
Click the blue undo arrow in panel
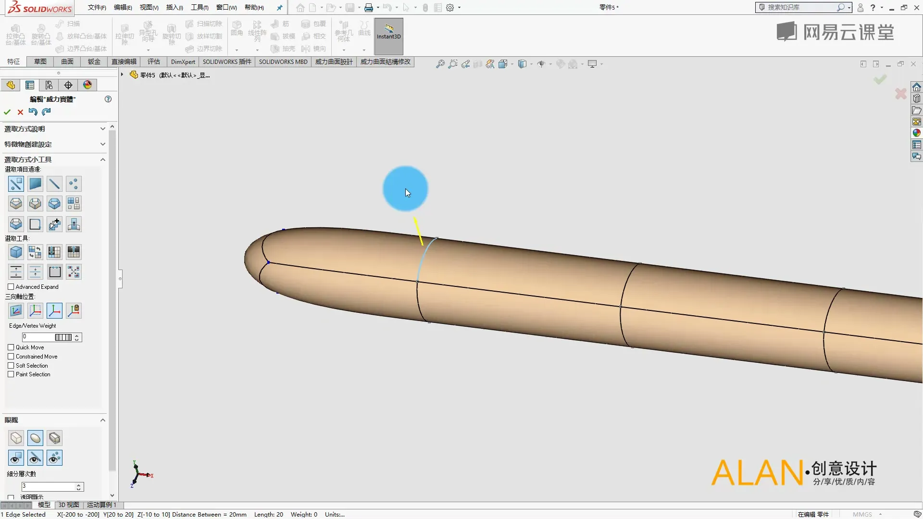(x=33, y=112)
